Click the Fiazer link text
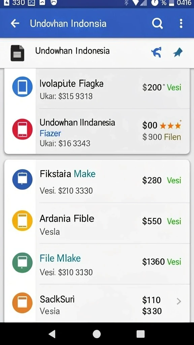The height and width of the screenshot is (345, 194). [50, 133]
